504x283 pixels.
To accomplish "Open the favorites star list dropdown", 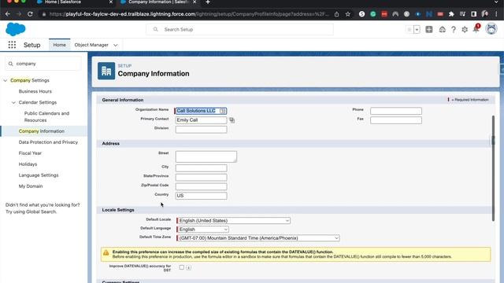I will click(417, 30).
